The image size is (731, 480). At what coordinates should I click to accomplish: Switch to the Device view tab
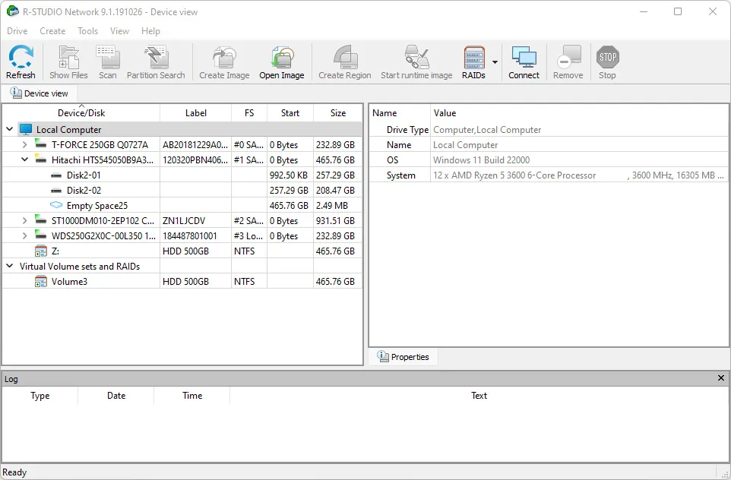pos(40,93)
